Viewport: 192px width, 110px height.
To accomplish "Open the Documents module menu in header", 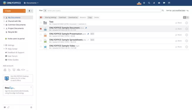I will click(31, 3).
